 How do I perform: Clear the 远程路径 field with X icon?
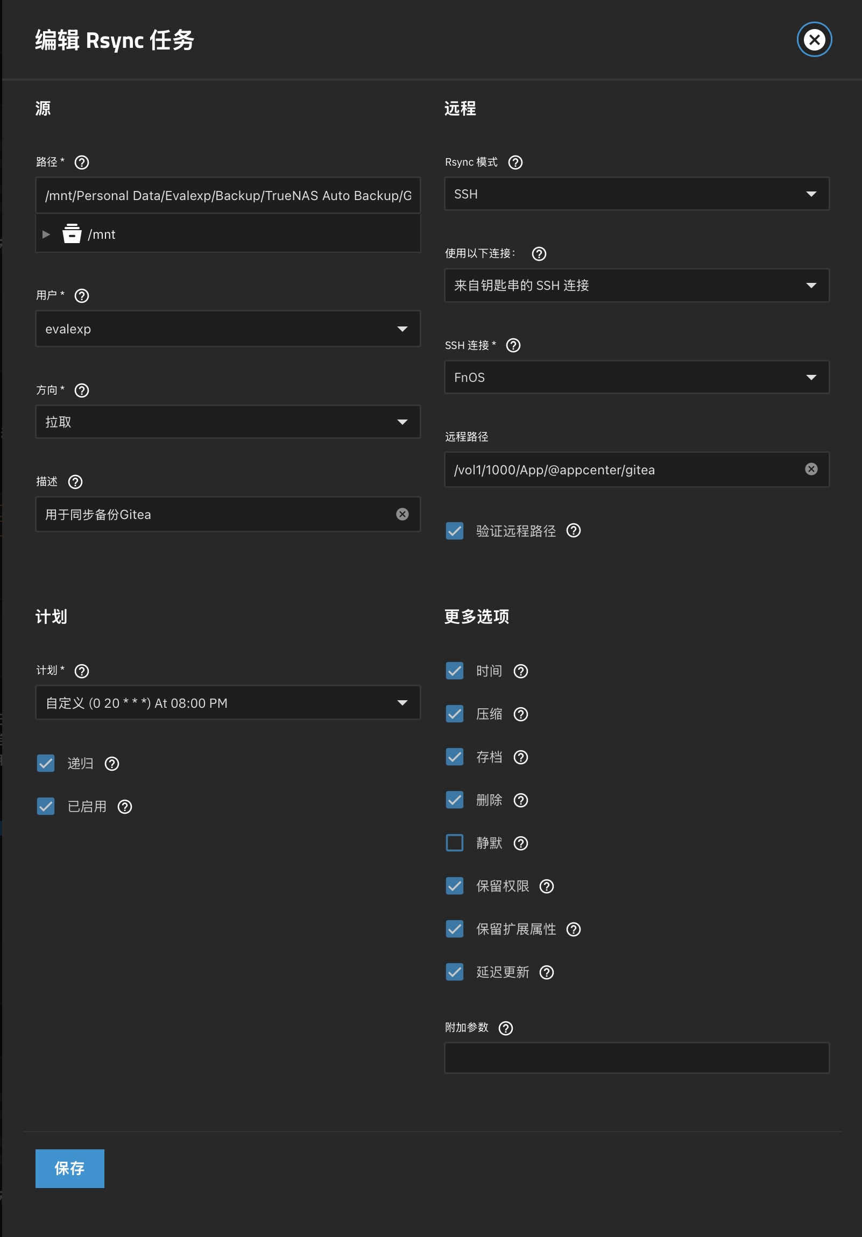point(810,470)
